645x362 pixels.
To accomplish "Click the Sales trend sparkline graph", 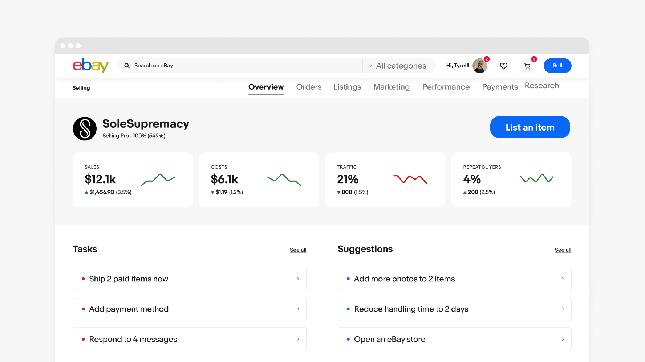I will 158,179.
